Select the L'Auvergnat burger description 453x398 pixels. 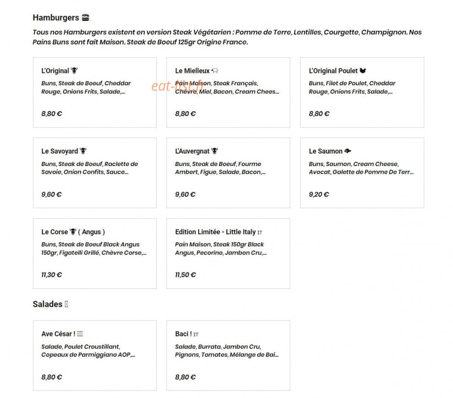point(220,168)
